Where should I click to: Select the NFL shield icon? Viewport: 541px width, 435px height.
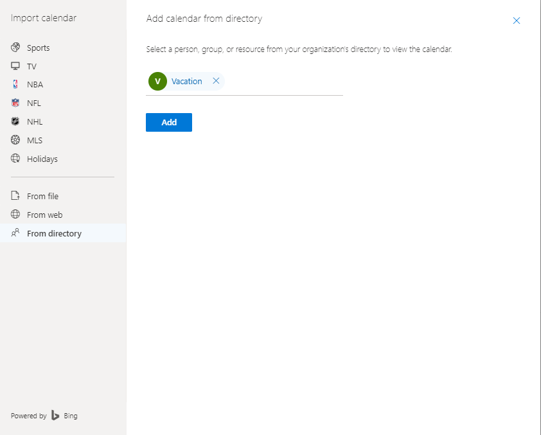[15, 103]
